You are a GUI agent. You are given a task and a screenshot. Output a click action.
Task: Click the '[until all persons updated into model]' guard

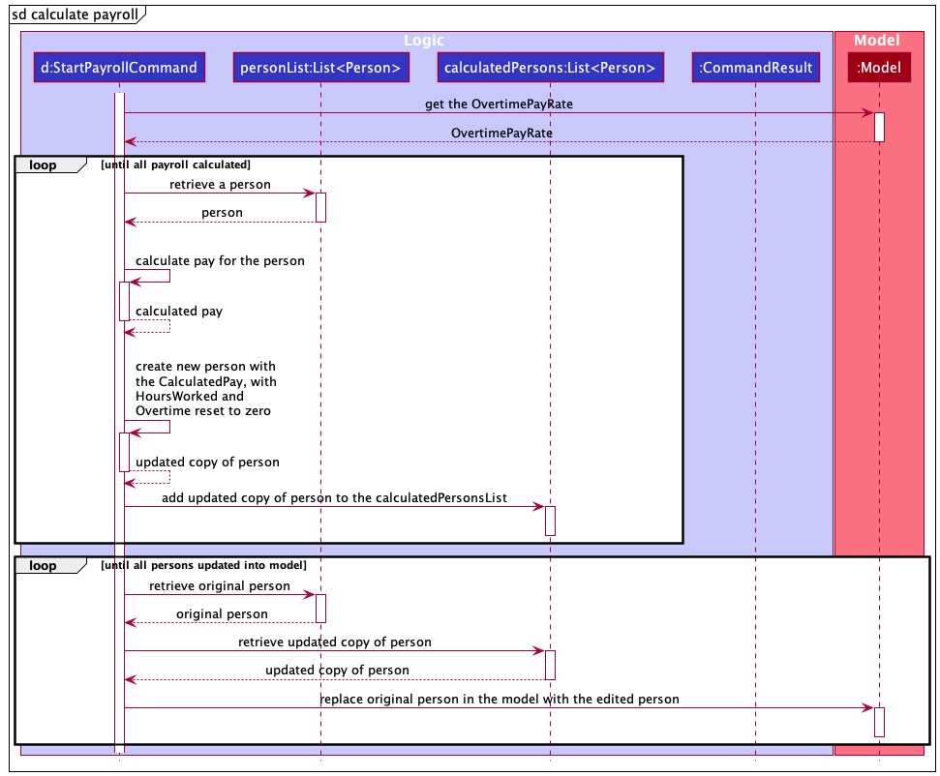[x=203, y=565]
